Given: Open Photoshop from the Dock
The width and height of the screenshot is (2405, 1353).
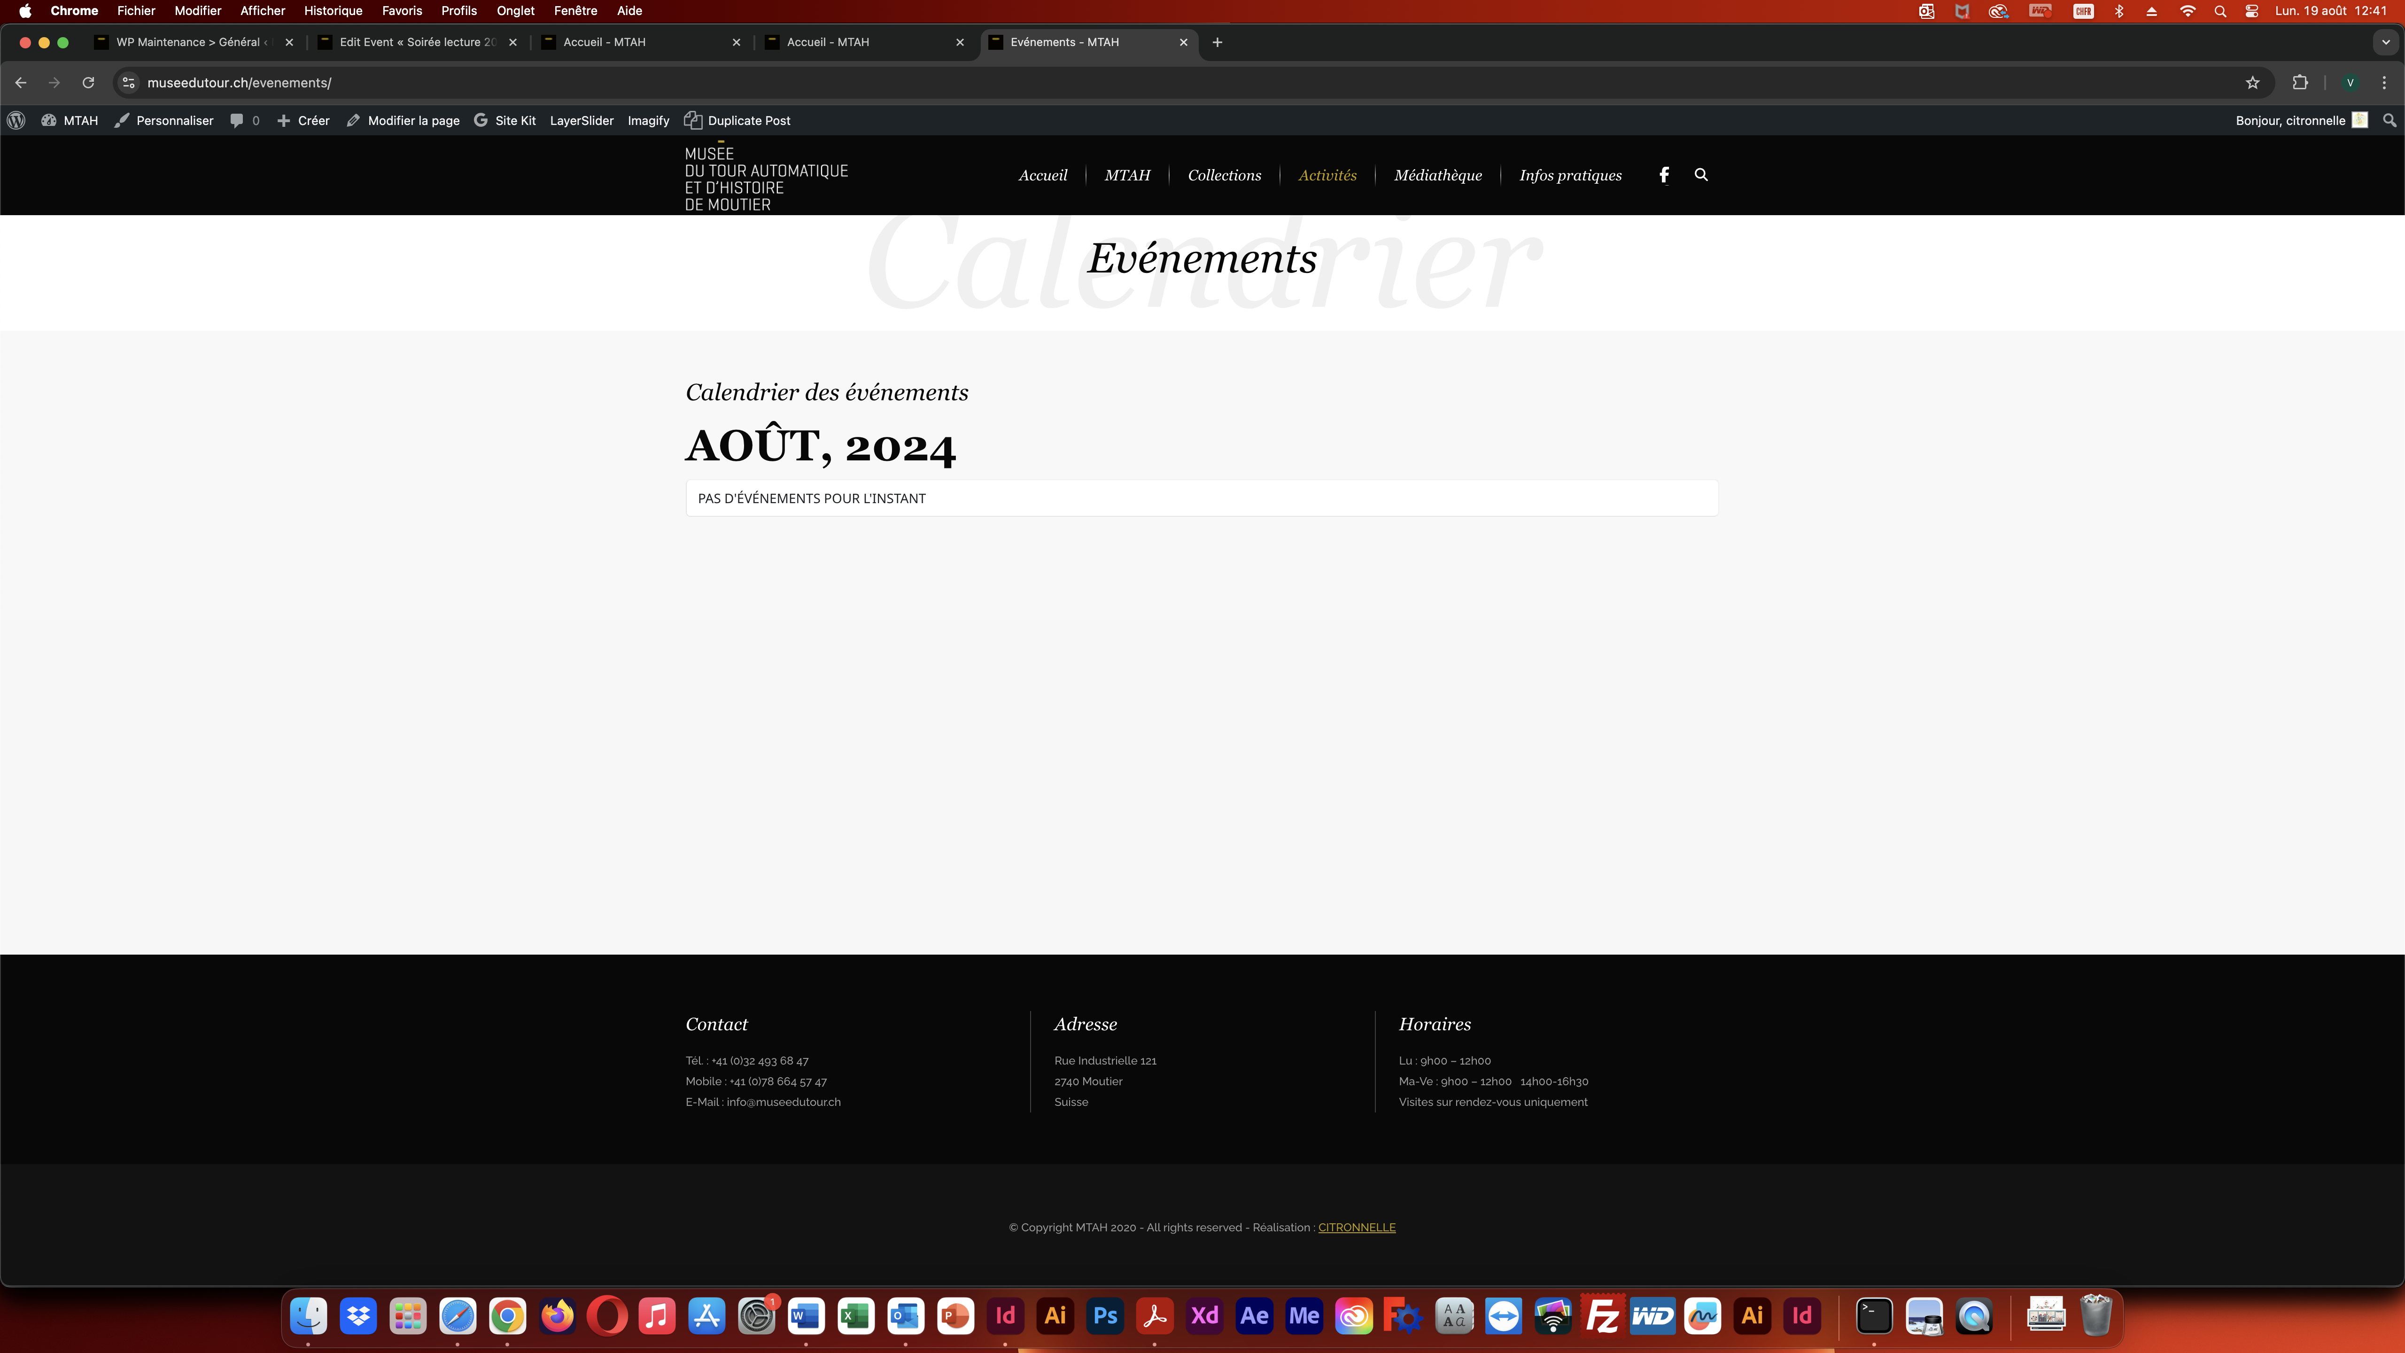Looking at the screenshot, I should coord(1105,1316).
